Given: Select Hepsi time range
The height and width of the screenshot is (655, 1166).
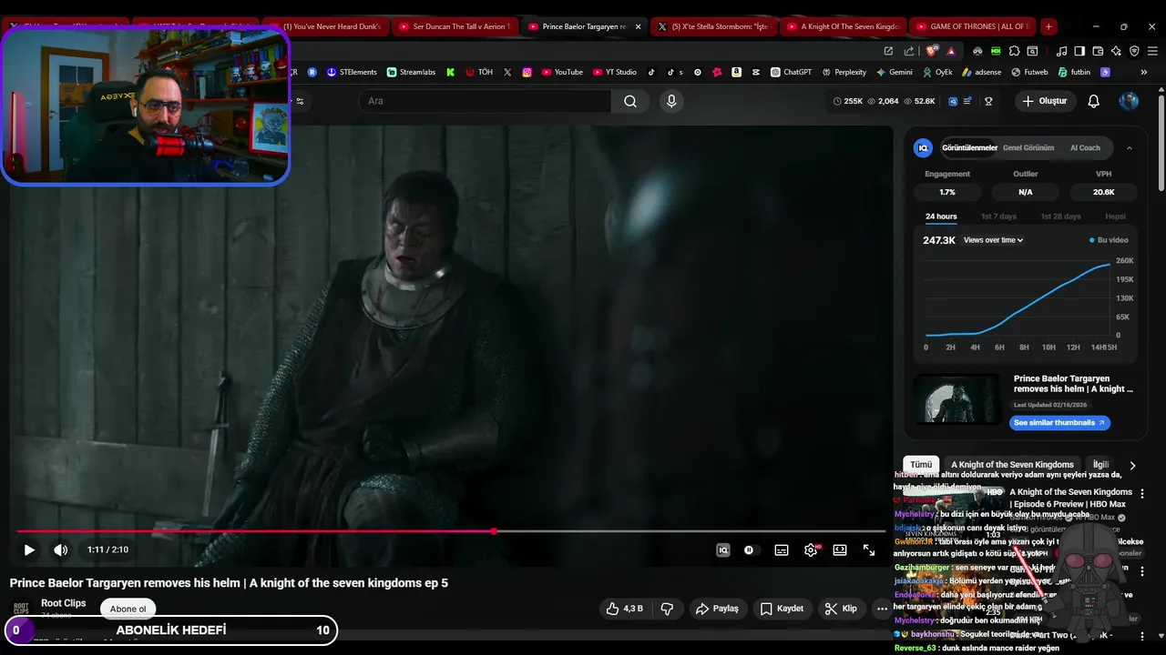Looking at the screenshot, I should tap(1115, 217).
